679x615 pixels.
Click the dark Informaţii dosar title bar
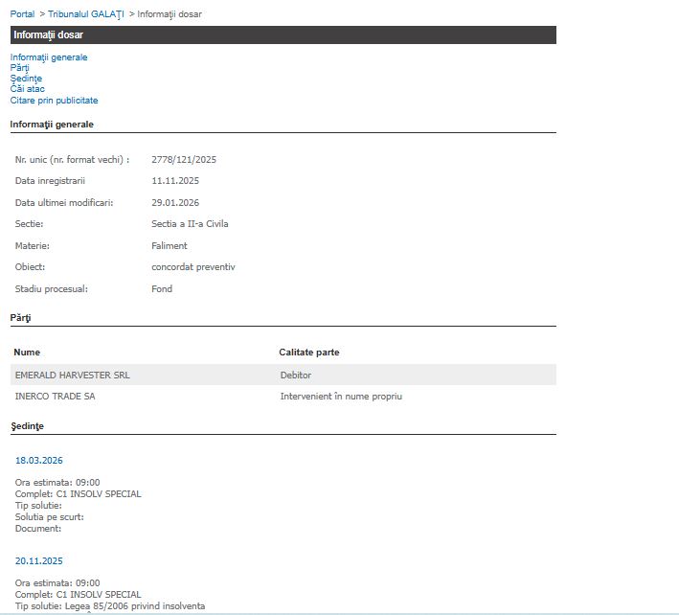click(283, 35)
